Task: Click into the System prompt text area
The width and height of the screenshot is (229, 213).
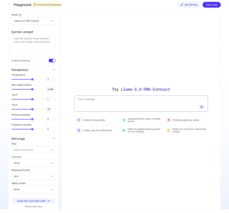Action: 34,45
